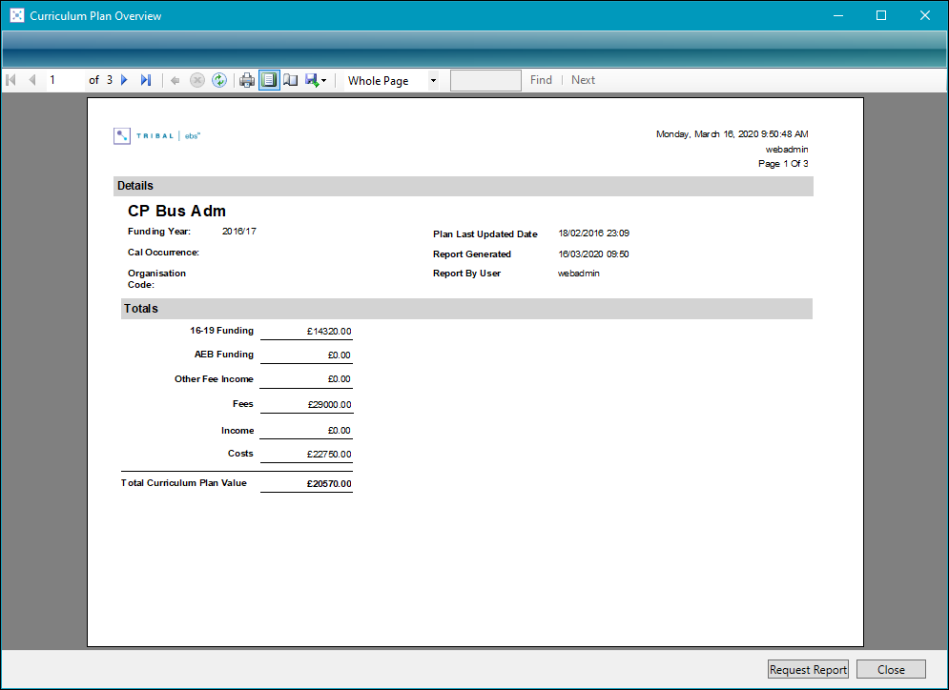Click the Find search text box
The image size is (949, 690).
(485, 81)
